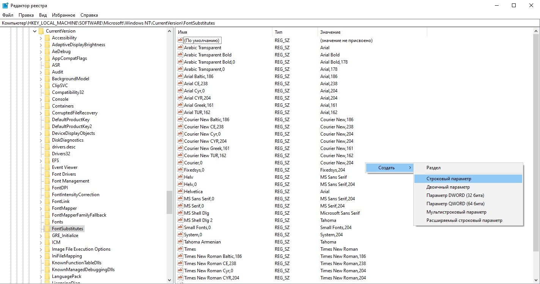Screen dimensions: 540x284
Task: Click the folder icon of Console key
Action: (47, 99)
